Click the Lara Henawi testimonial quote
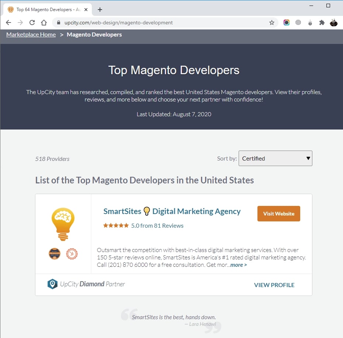The image size is (343, 338). click(174, 317)
